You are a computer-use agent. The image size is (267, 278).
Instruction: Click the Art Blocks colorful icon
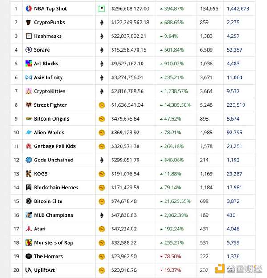pyautogui.click(x=29, y=64)
